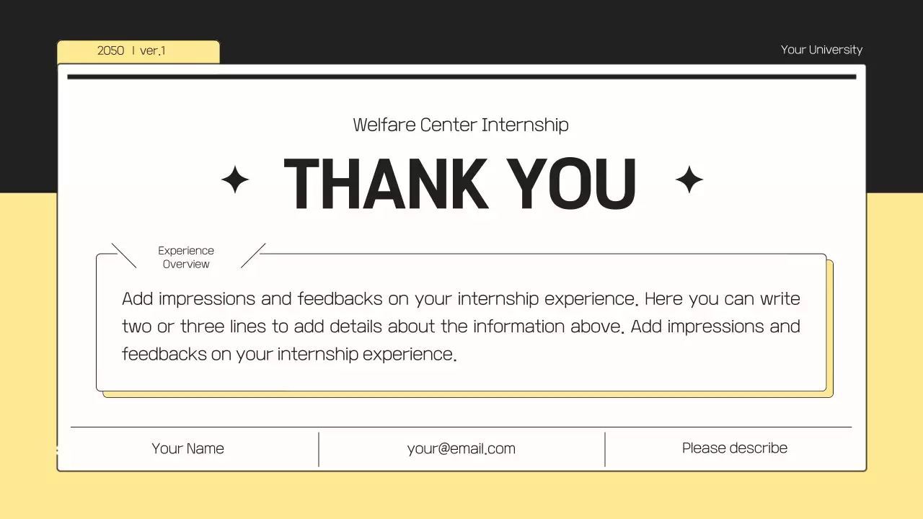Select the diagonal slash right of Experience Overview
Image resolution: width=923 pixels, height=519 pixels.
click(x=253, y=255)
